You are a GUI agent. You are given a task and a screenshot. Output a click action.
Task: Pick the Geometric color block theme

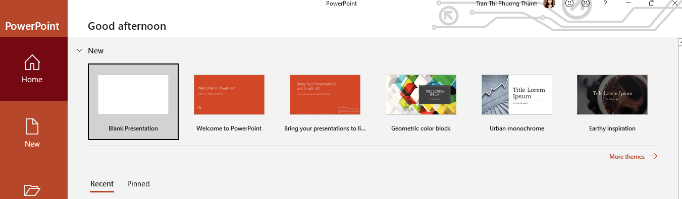[x=421, y=102]
